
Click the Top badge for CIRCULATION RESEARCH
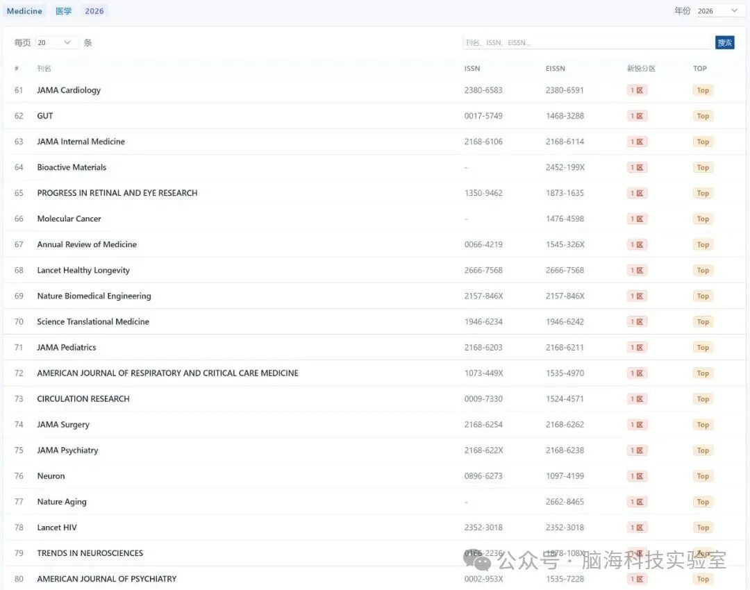[x=703, y=398]
